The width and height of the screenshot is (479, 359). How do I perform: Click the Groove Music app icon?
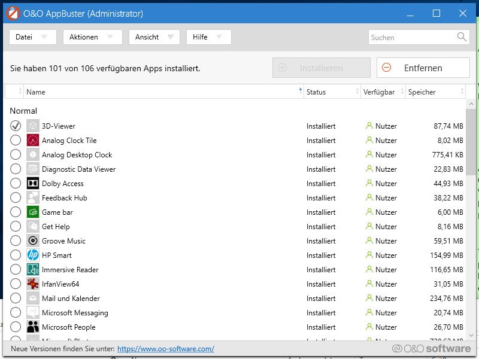(x=33, y=241)
